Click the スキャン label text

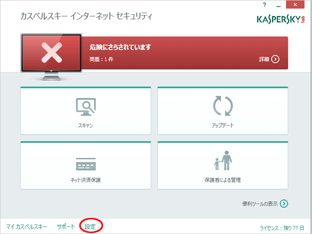(85, 126)
